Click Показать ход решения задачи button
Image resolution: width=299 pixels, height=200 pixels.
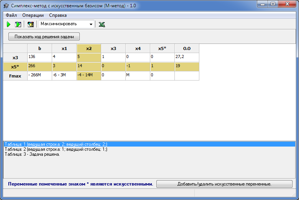tap(44, 37)
